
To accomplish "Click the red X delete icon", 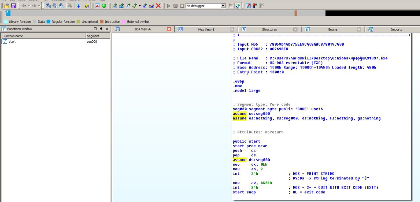I will 158,6.
